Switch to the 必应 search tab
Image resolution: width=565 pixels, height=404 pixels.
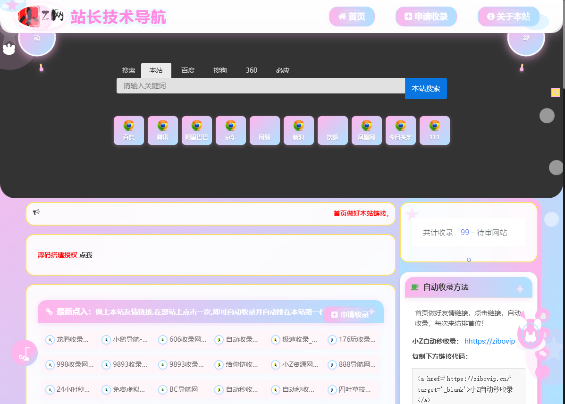click(283, 70)
